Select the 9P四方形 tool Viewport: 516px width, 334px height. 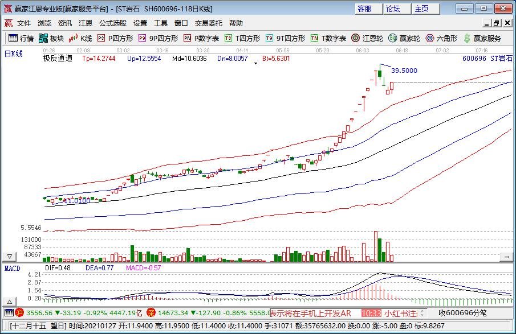(159, 39)
